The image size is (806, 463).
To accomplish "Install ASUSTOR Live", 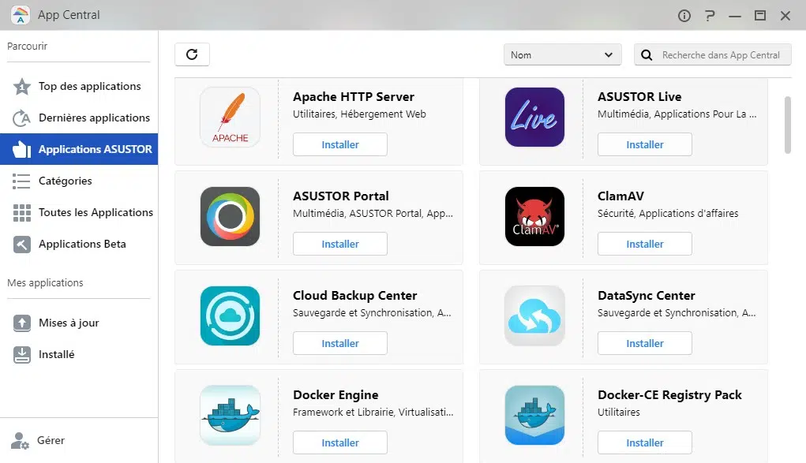I will [x=645, y=144].
